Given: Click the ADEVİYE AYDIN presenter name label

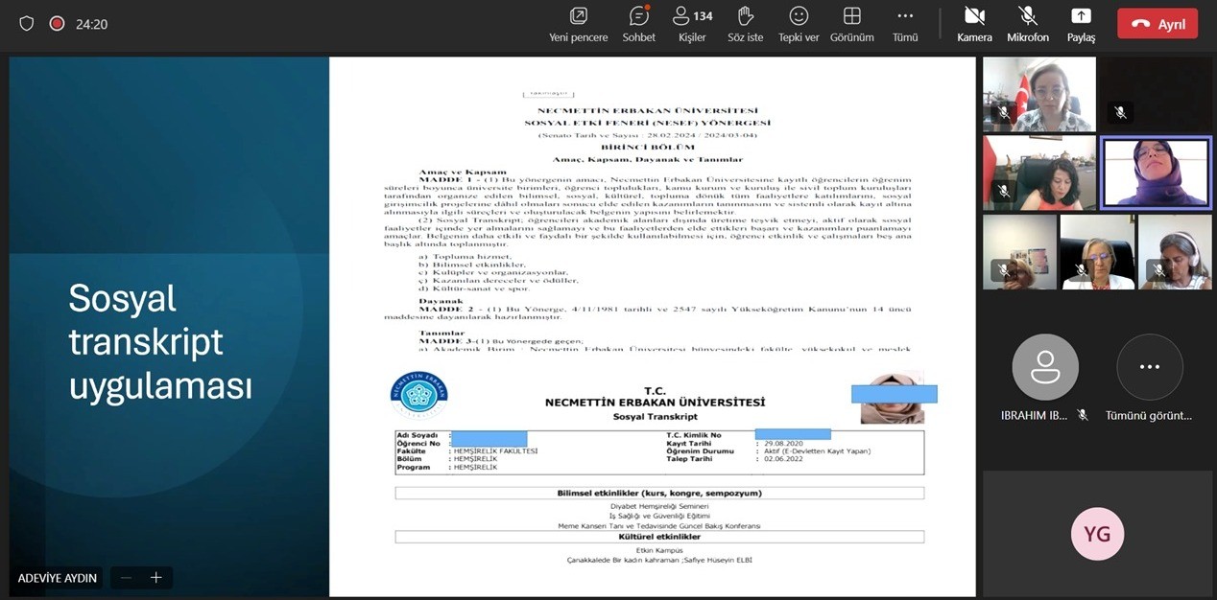Looking at the screenshot, I should click(x=58, y=578).
